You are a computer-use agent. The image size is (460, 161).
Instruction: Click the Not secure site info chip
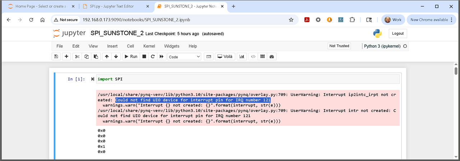66,20
